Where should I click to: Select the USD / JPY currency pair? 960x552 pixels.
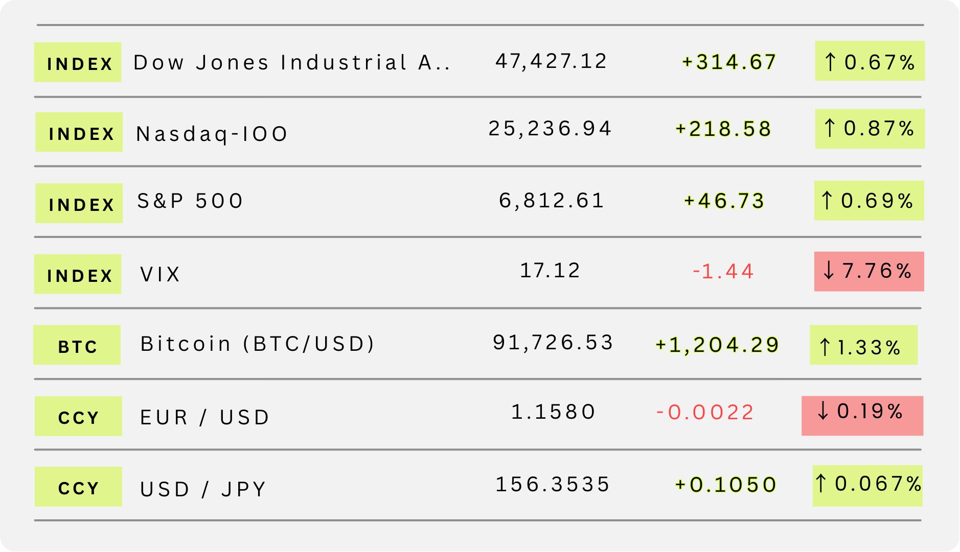(203, 489)
